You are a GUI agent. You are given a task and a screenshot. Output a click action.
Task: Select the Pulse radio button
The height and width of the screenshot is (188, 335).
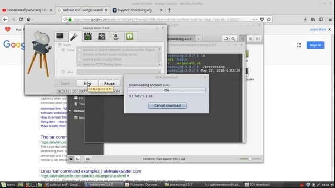(63, 50)
